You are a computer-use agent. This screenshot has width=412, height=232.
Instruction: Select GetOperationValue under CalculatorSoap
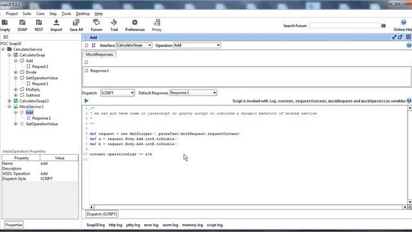[41, 78]
